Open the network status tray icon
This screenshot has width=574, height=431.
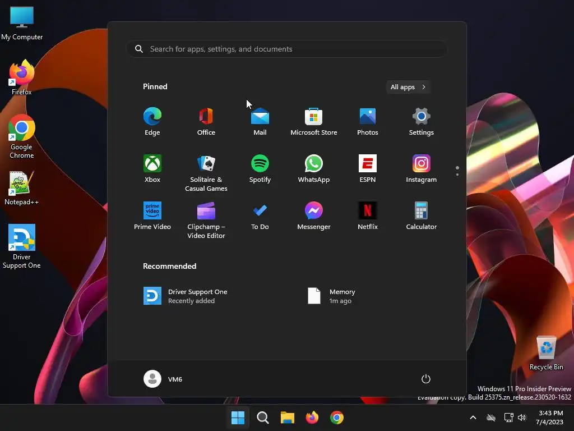tap(508, 418)
